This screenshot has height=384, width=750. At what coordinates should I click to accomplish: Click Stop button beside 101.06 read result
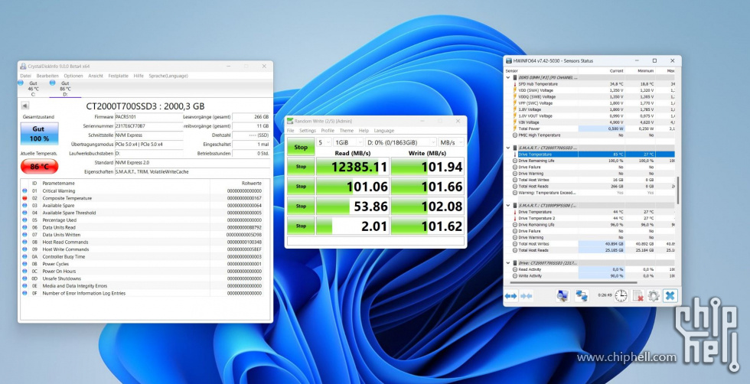[x=301, y=187]
